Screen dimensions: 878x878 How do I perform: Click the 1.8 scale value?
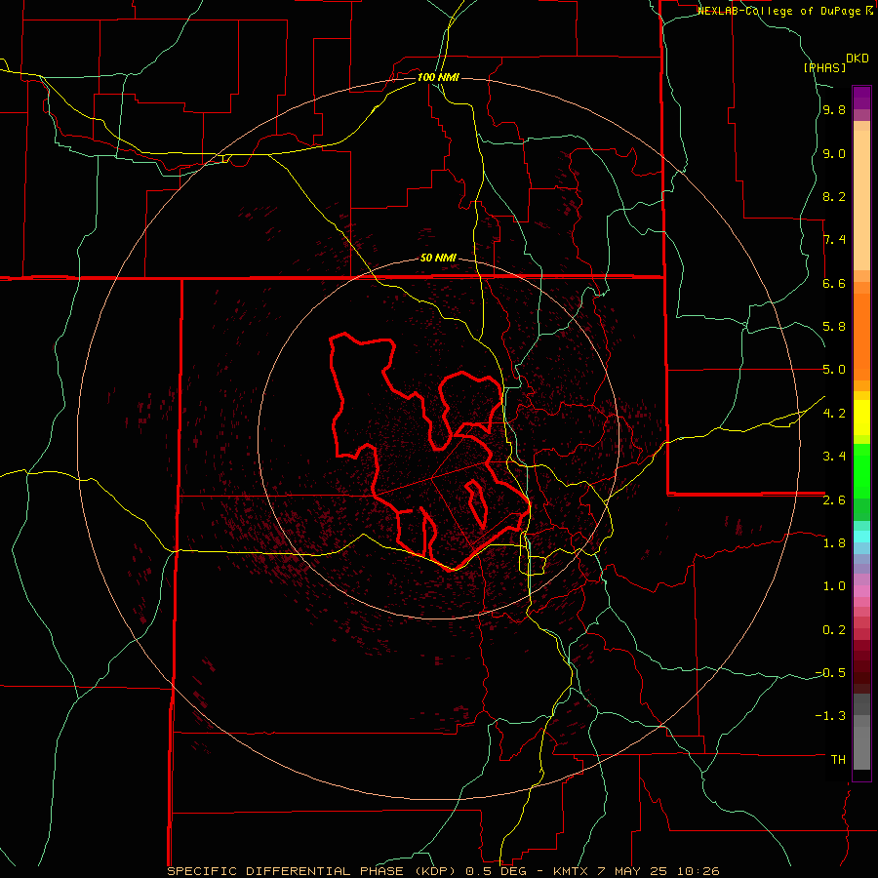click(x=834, y=543)
